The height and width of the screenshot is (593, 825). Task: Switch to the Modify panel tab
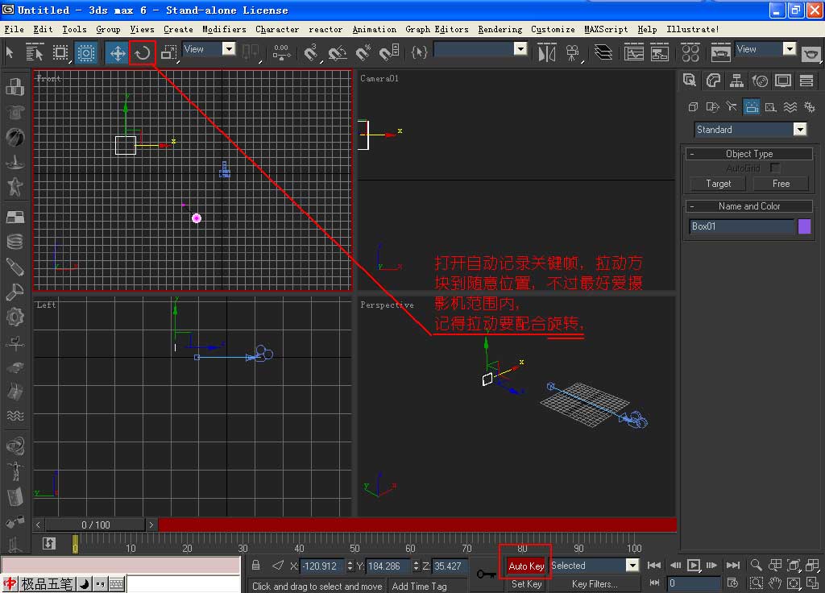(x=713, y=81)
